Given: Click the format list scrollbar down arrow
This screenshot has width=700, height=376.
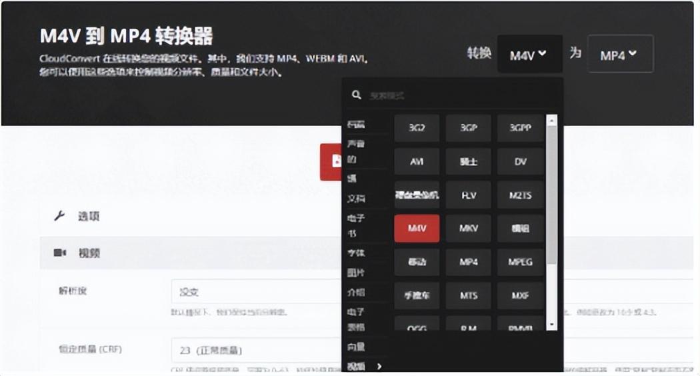Looking at the screenshot, I should 552,325.
